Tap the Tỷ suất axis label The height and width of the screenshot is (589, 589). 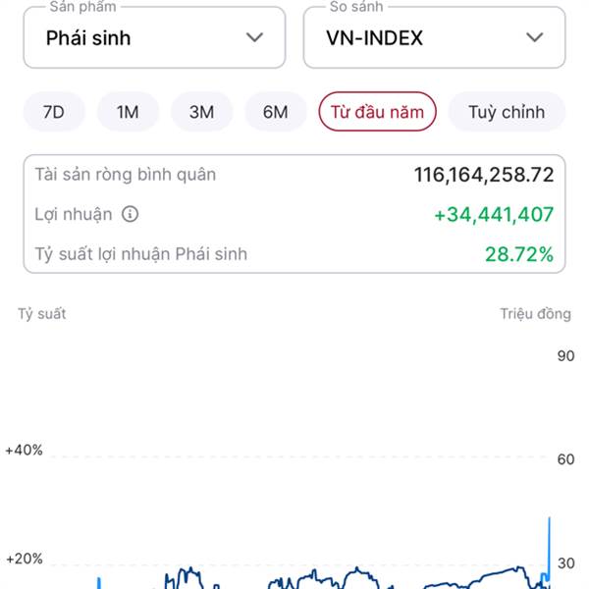tap(41, 314)
